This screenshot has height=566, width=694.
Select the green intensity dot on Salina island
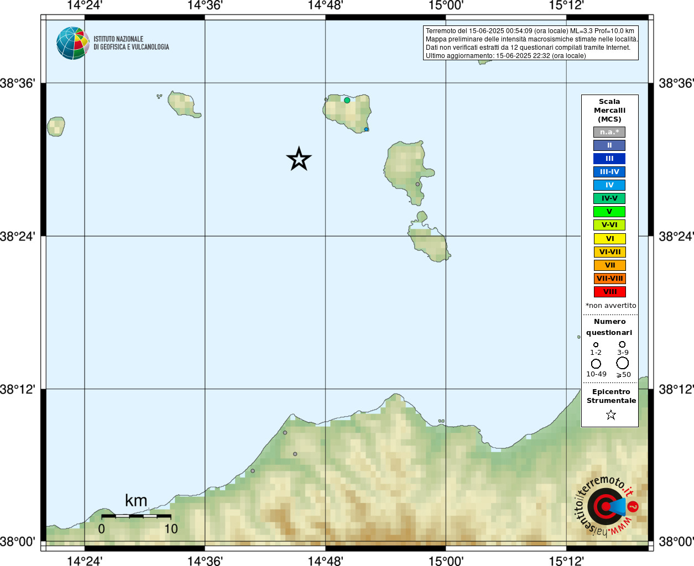[x=347, y=100]
